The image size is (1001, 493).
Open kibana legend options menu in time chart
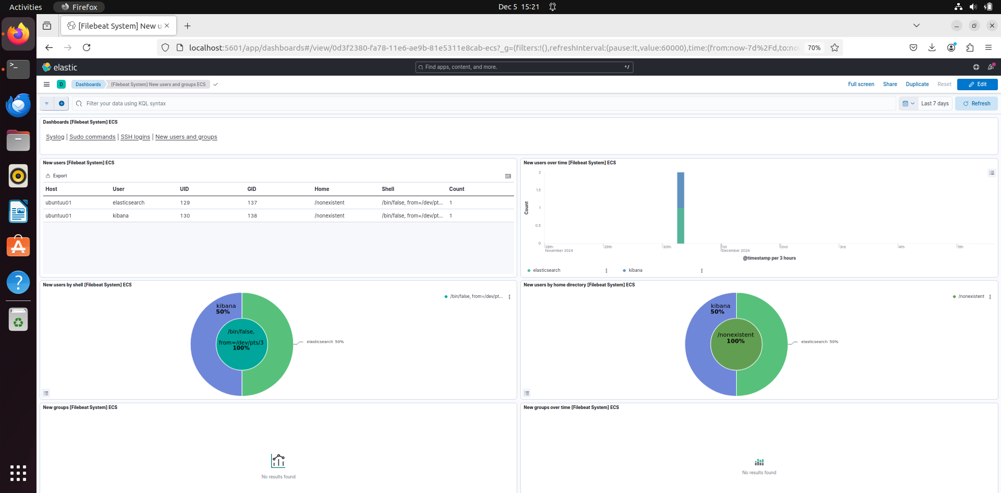pyautogui.click(x=702, y=271)
